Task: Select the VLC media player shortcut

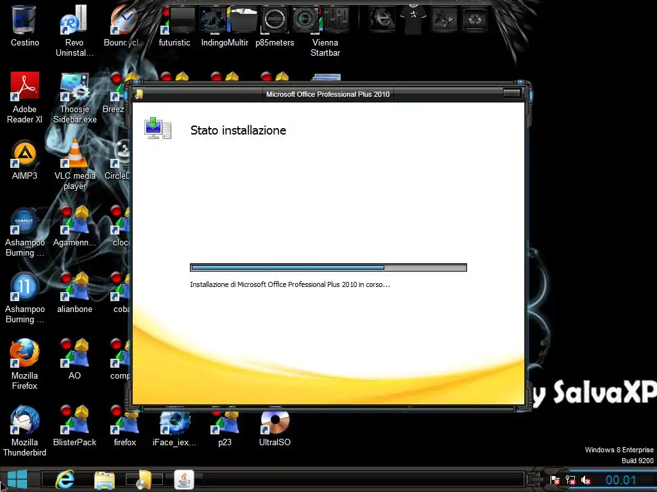Action: (x=74, y=164)
